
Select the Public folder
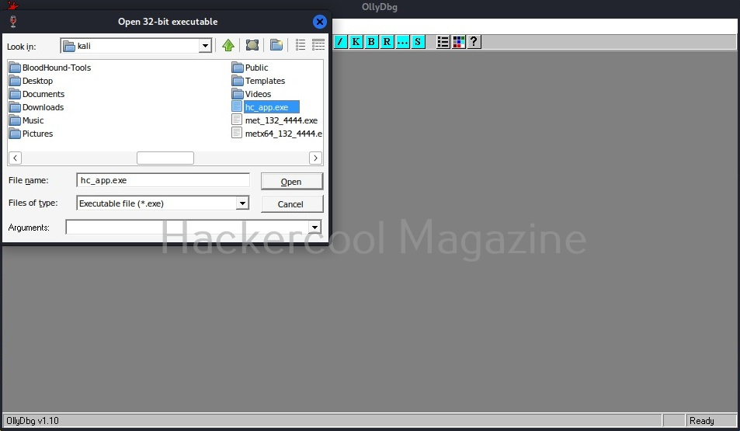click(x=250, y=68)
